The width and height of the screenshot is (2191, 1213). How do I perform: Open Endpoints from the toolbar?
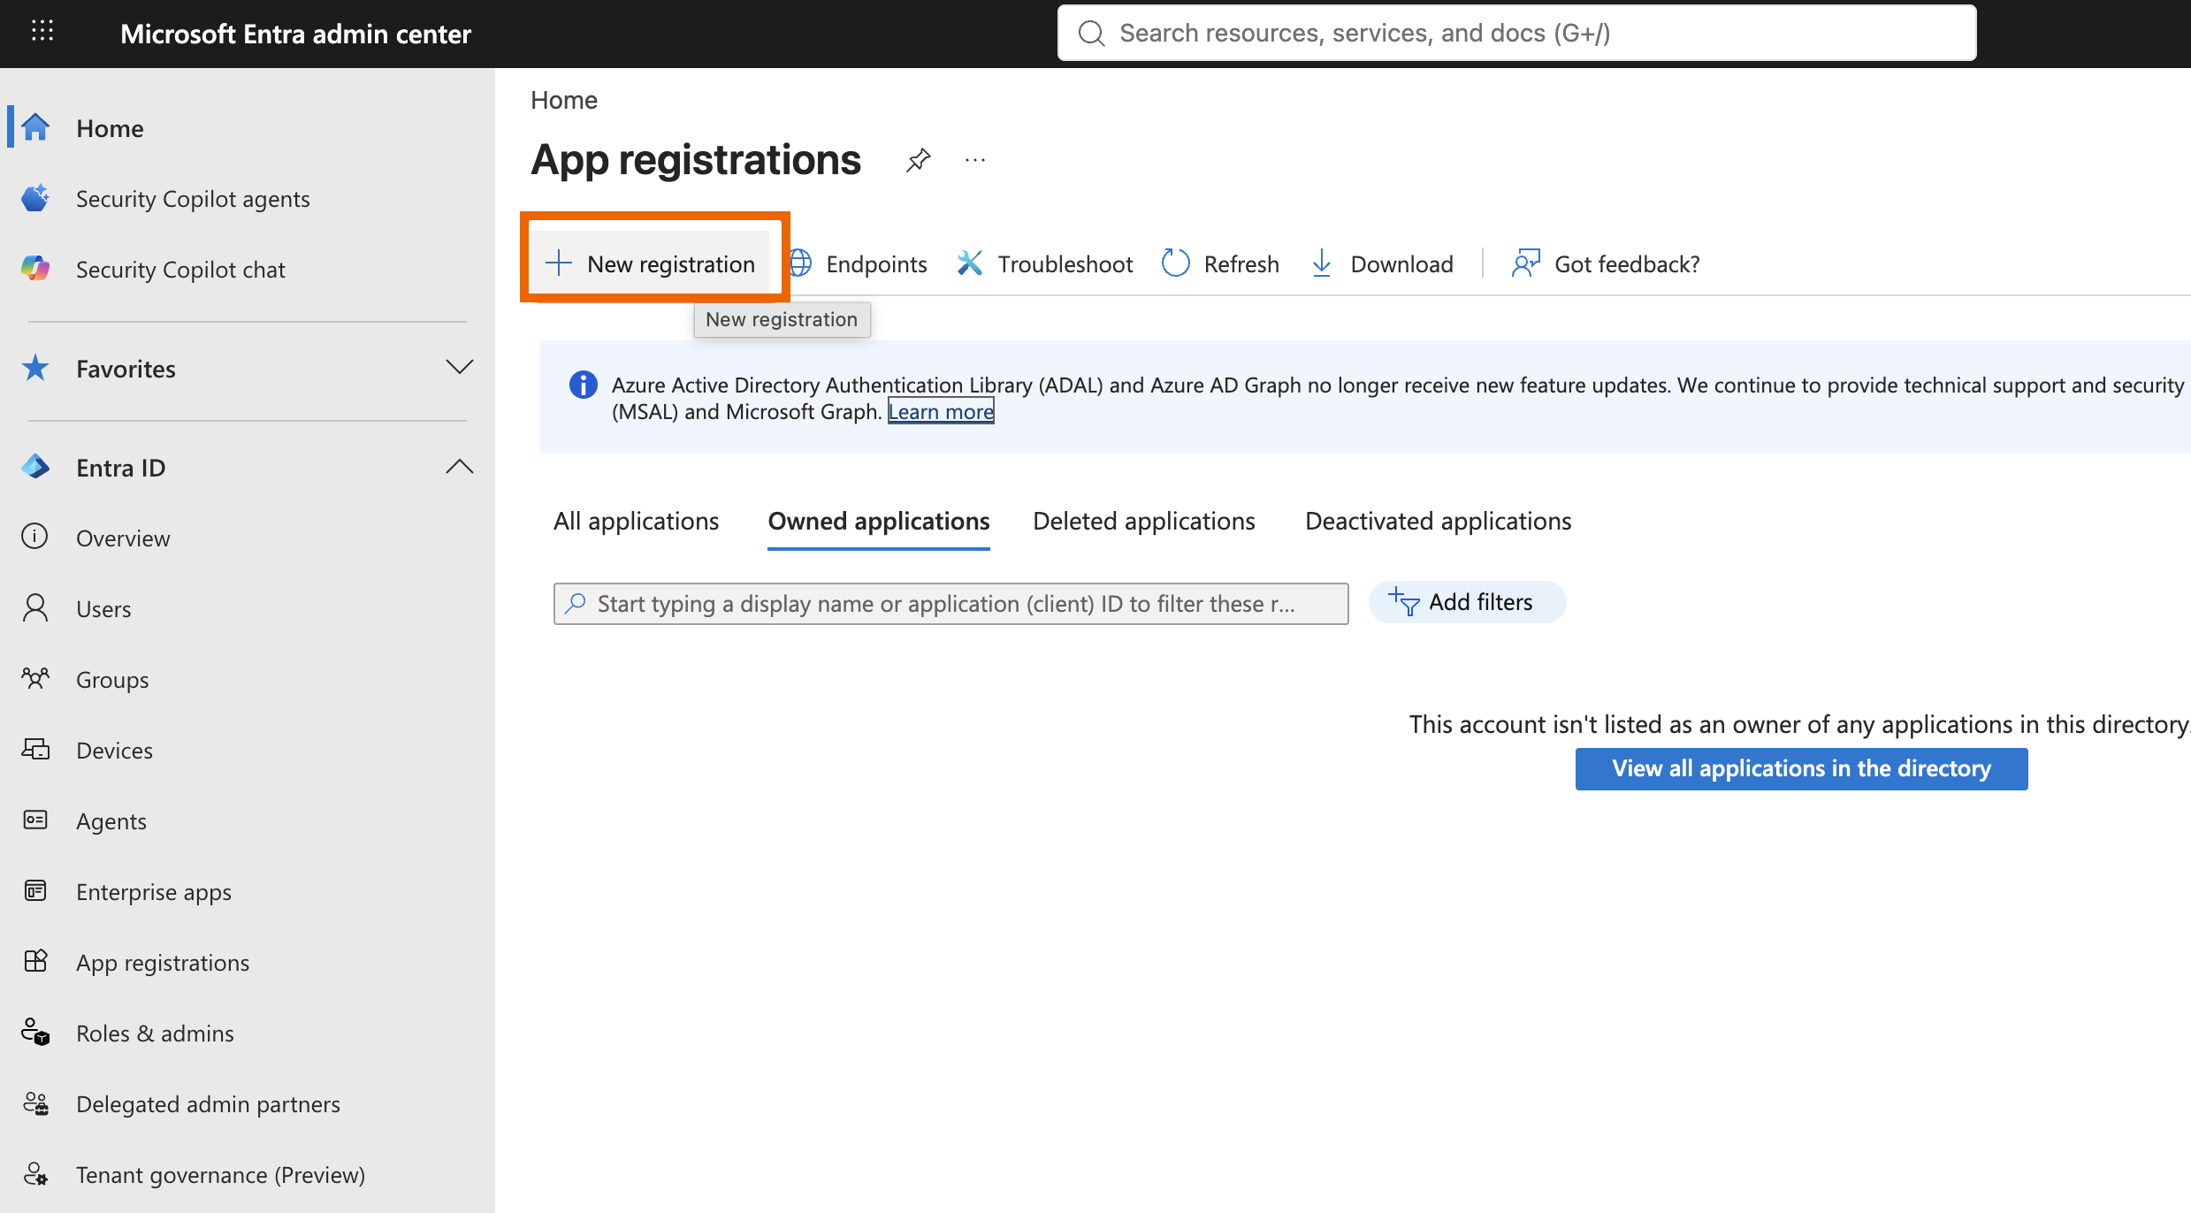(x=858, y=263)
